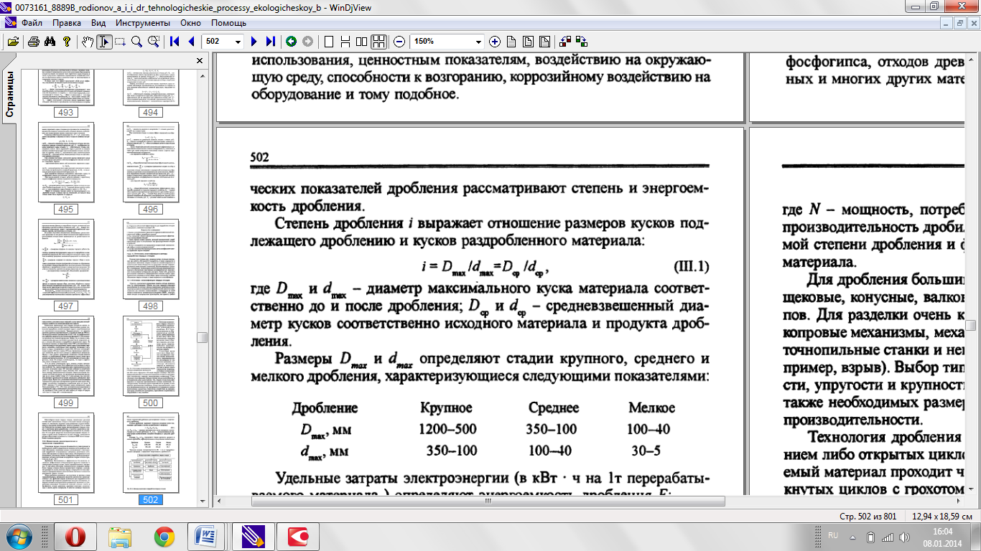Open Find with binoculars icon

(50, 42)
